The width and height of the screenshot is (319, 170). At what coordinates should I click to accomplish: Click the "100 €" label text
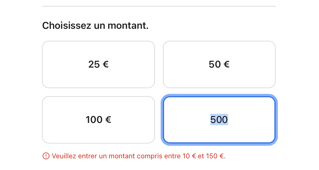pyautogui.click(x=98, y=120)
